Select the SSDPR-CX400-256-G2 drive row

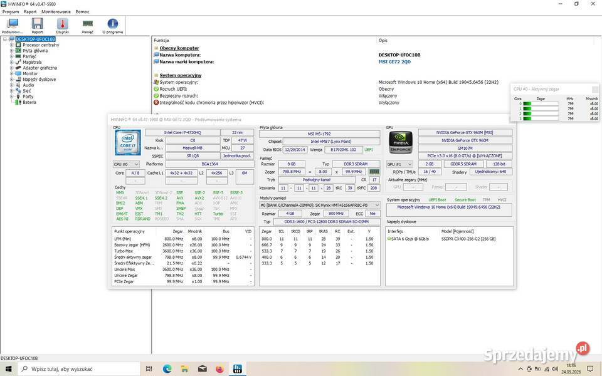pyautogui.click(x=449, y=239)
